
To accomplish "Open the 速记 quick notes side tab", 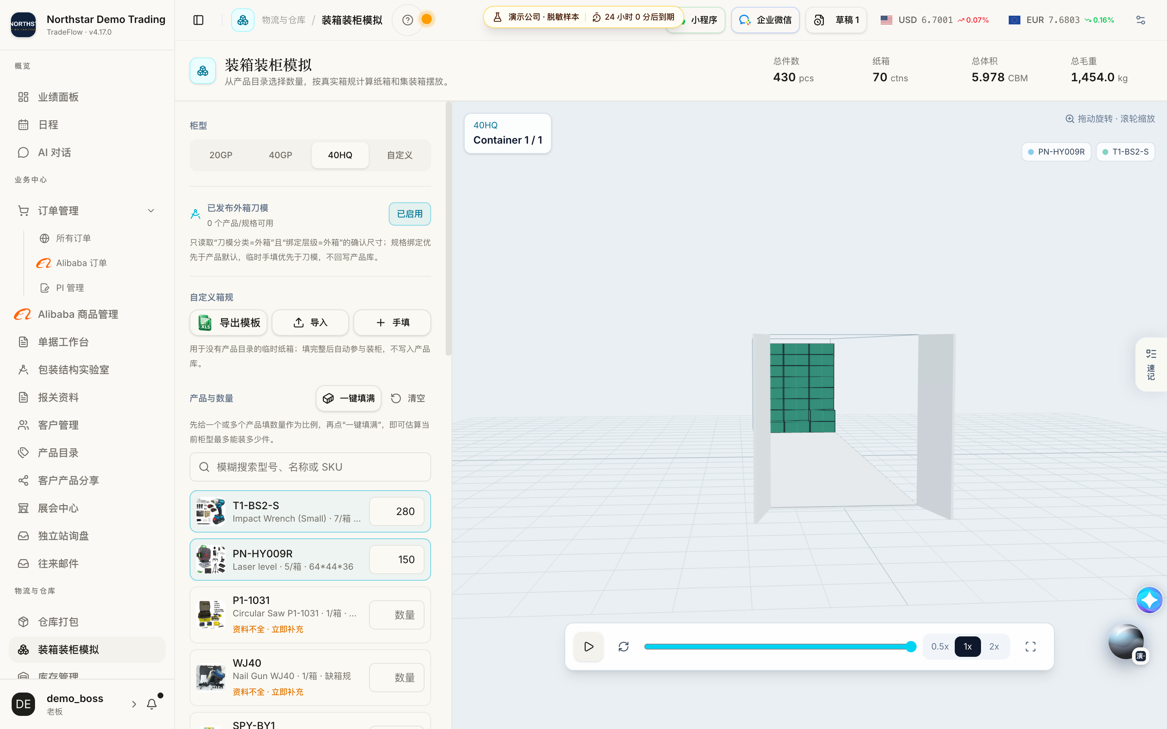I will [x=1151, y=364].
